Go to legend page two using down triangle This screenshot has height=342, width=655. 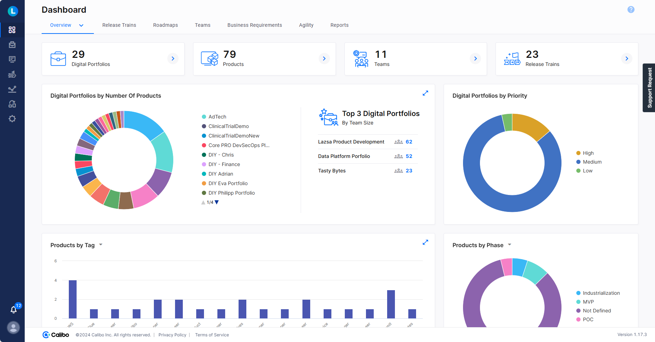pos(216,202)
